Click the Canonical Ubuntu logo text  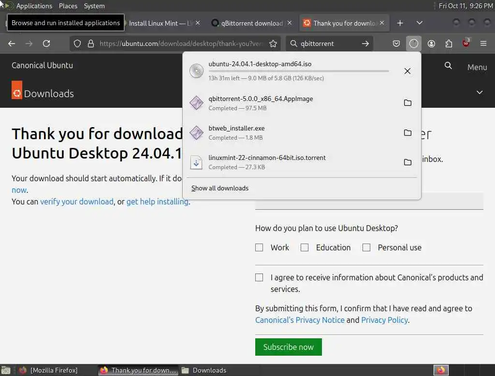click(x=43, y=65)
